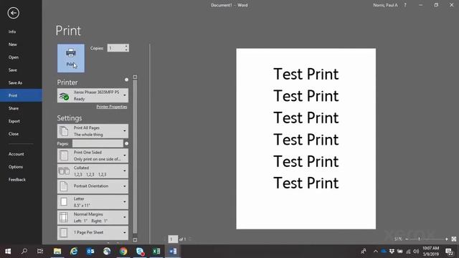Click the next page arrow in preview
The image size is (459, 258).
(189, 239)
